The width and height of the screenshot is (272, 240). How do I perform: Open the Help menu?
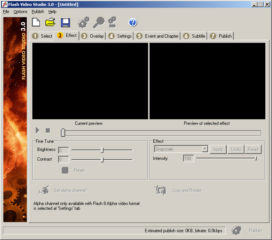(52, 12)
